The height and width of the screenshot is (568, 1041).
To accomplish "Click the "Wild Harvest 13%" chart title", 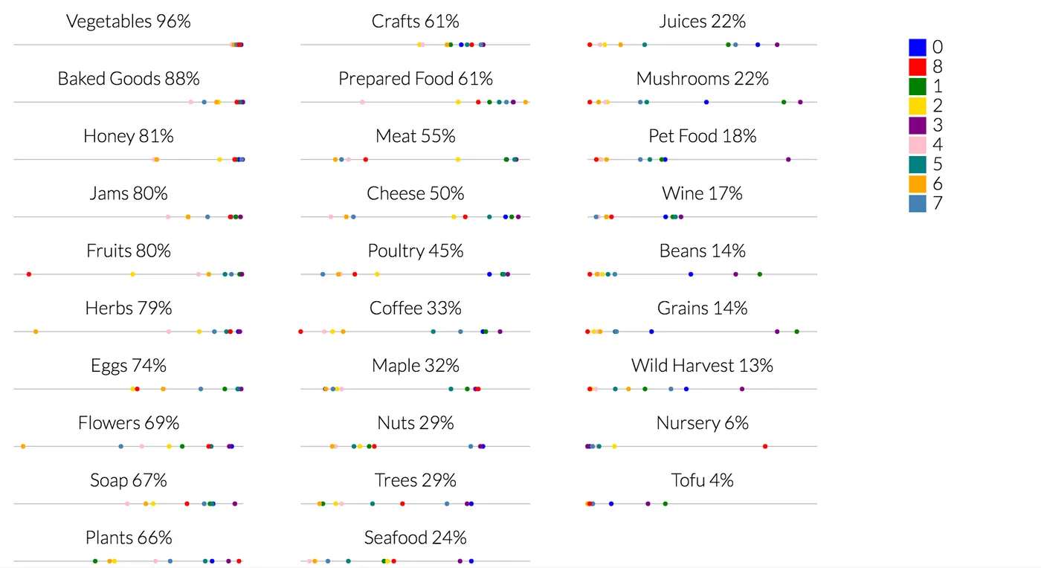I will (x=703, y=366).
